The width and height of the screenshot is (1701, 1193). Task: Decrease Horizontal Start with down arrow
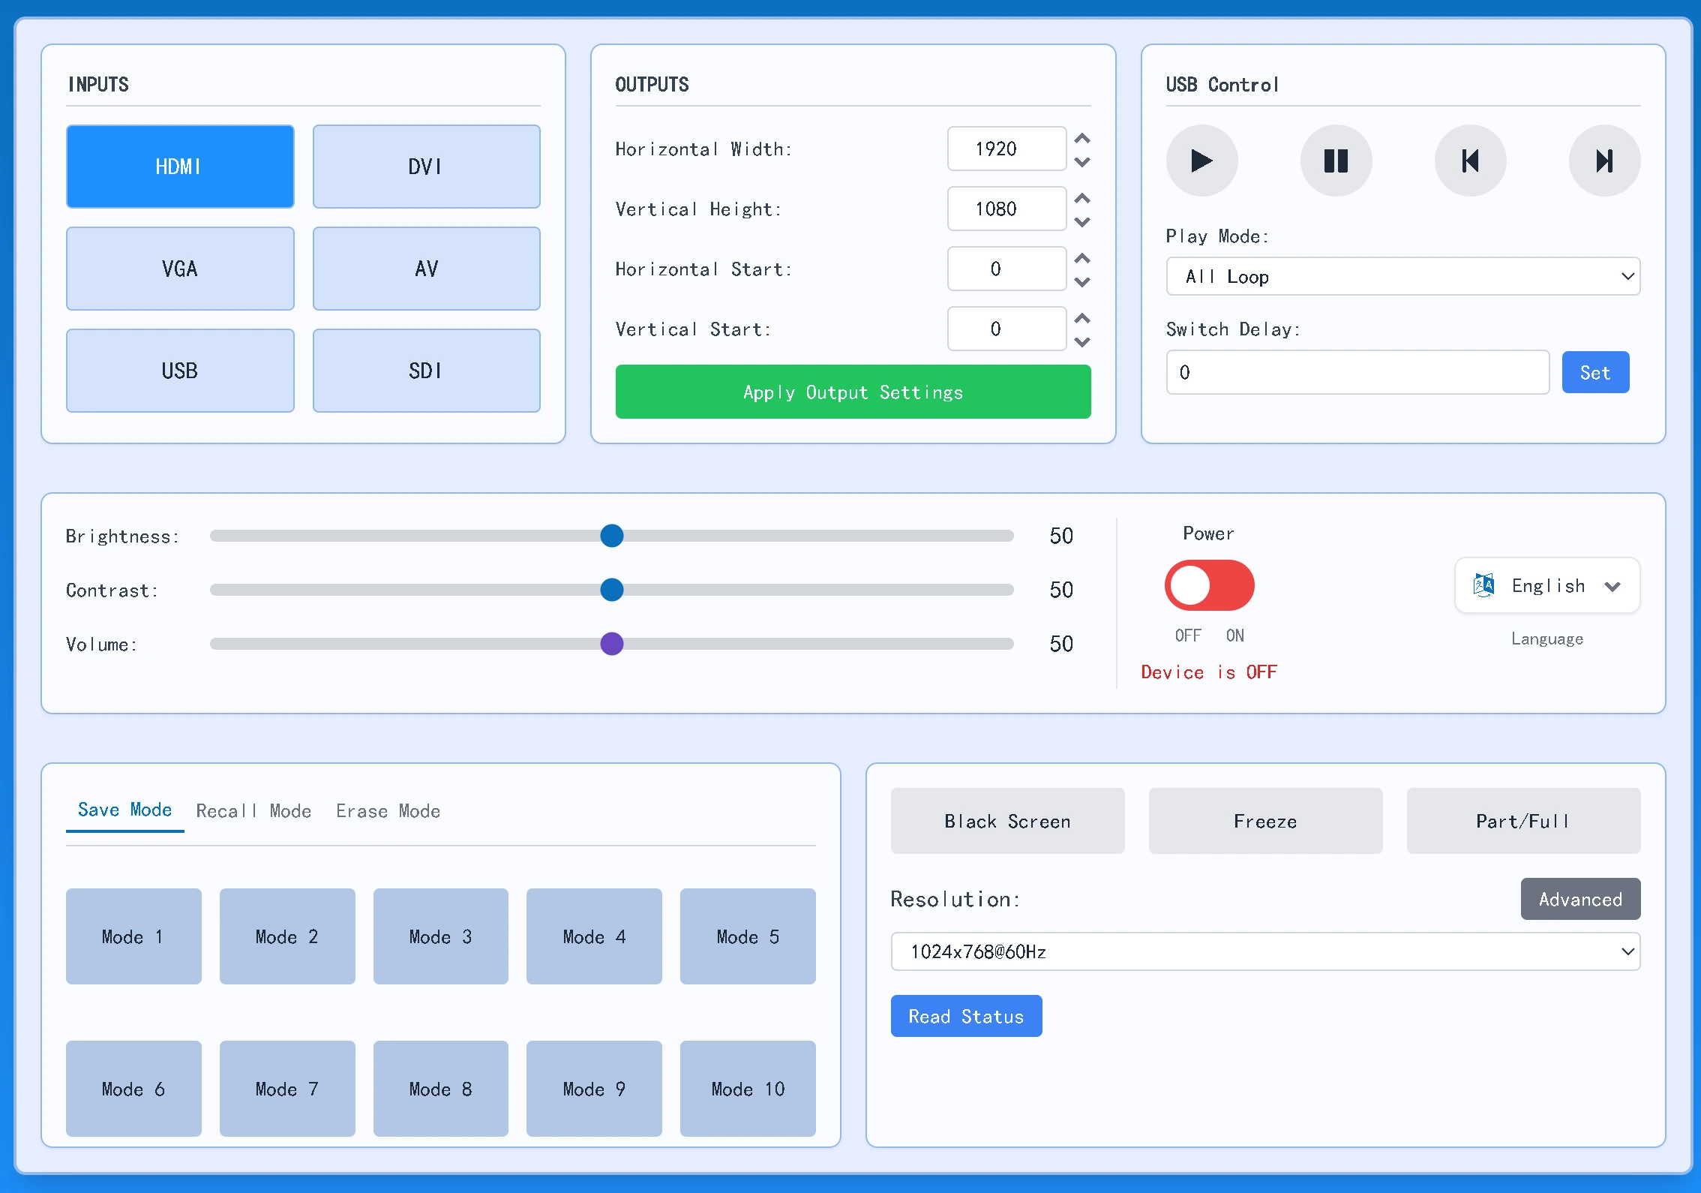[1082, 281]
